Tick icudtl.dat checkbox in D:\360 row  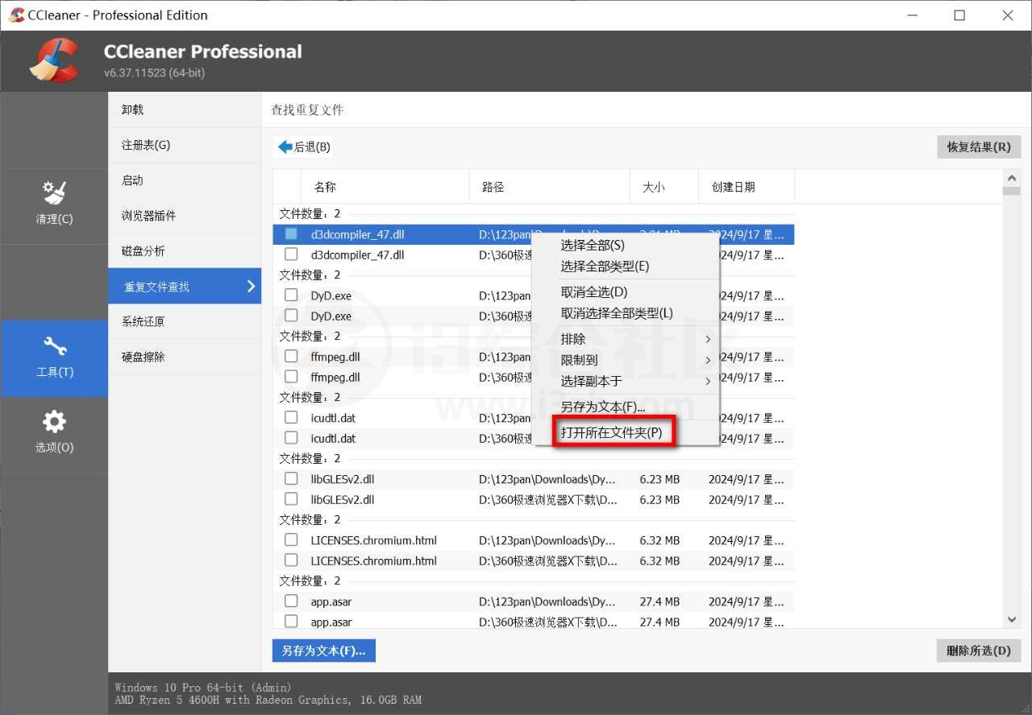pos(291,438)
